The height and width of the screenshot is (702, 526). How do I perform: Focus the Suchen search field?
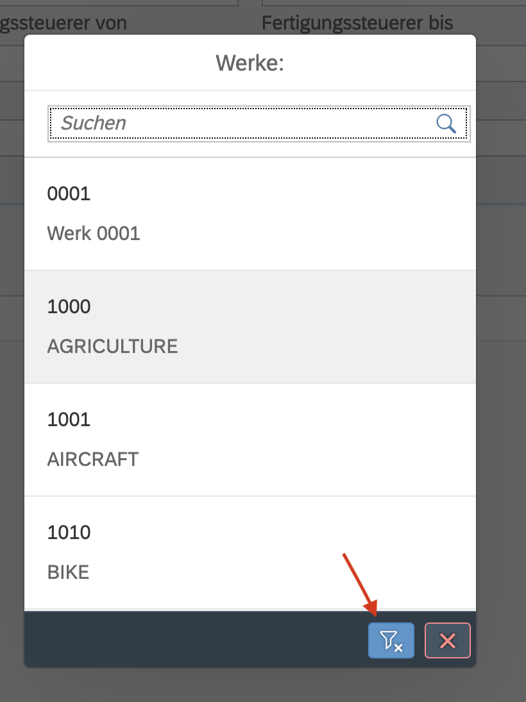click(244, 123)
